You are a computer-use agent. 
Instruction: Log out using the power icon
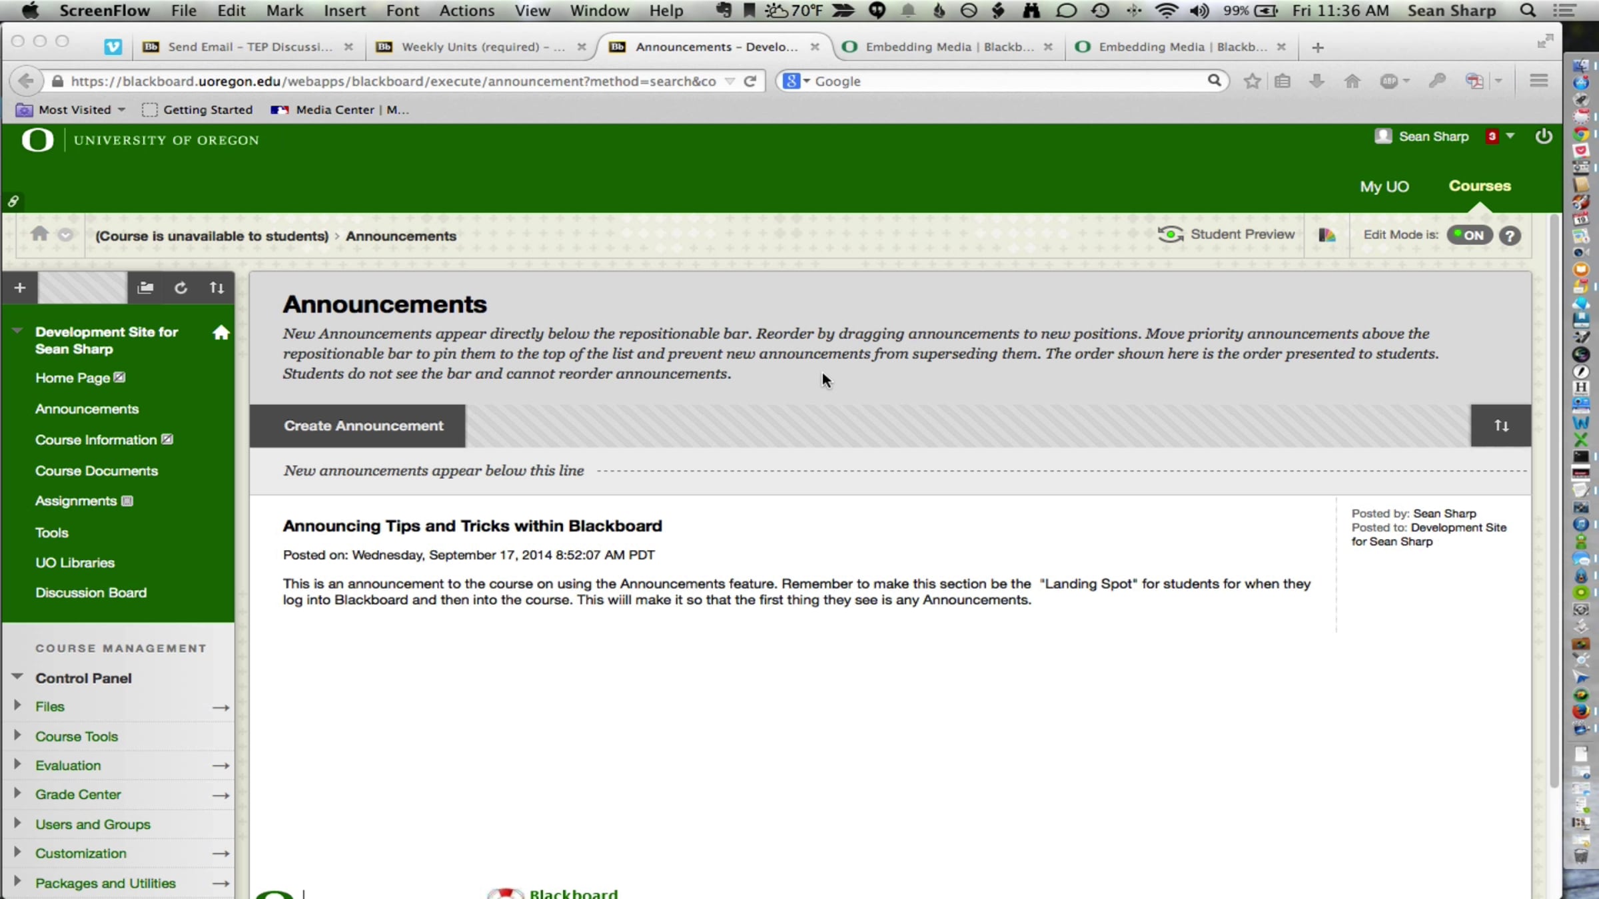coord(1544,137)
